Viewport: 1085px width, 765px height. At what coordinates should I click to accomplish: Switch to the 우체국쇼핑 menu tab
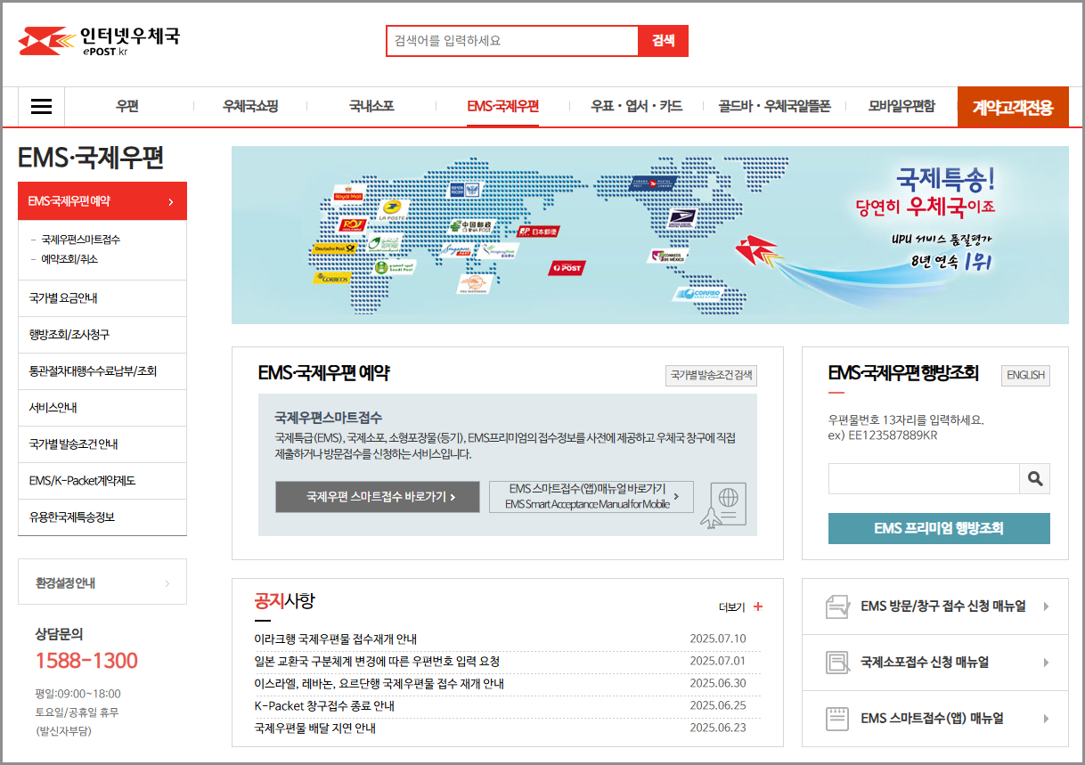(251, 106)
